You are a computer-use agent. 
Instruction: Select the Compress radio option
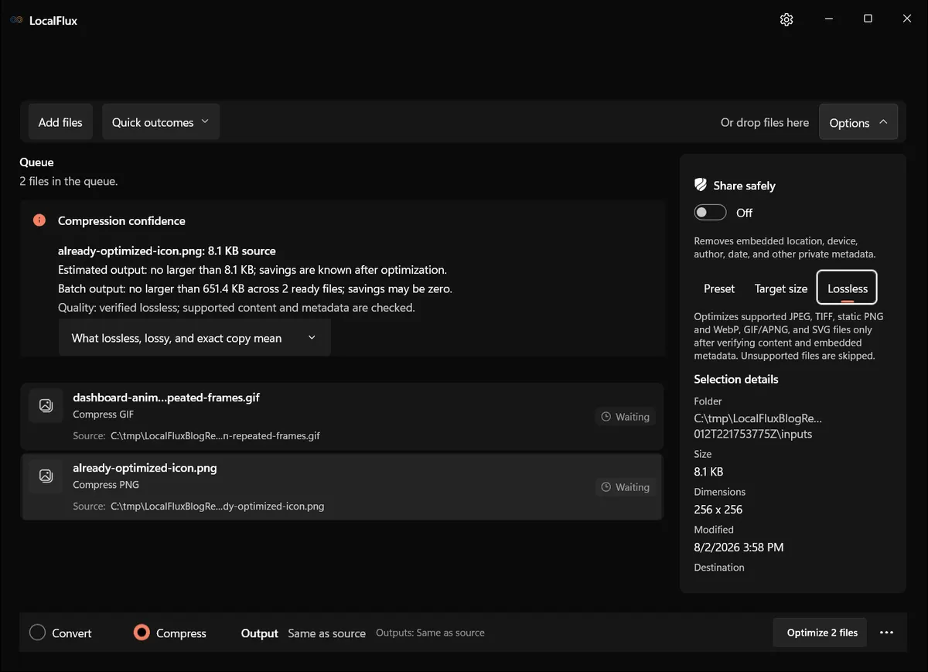pyautogui.click(x=169, y=633)
